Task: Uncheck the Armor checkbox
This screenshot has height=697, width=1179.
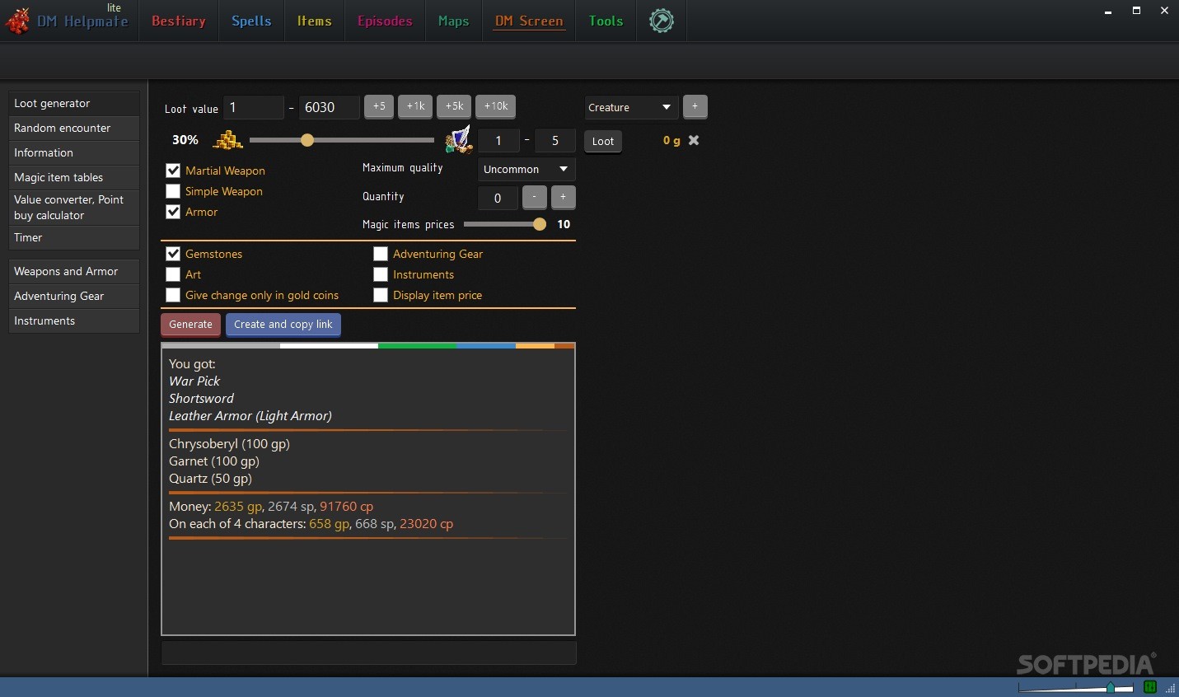Action: [x=173, y=212]
